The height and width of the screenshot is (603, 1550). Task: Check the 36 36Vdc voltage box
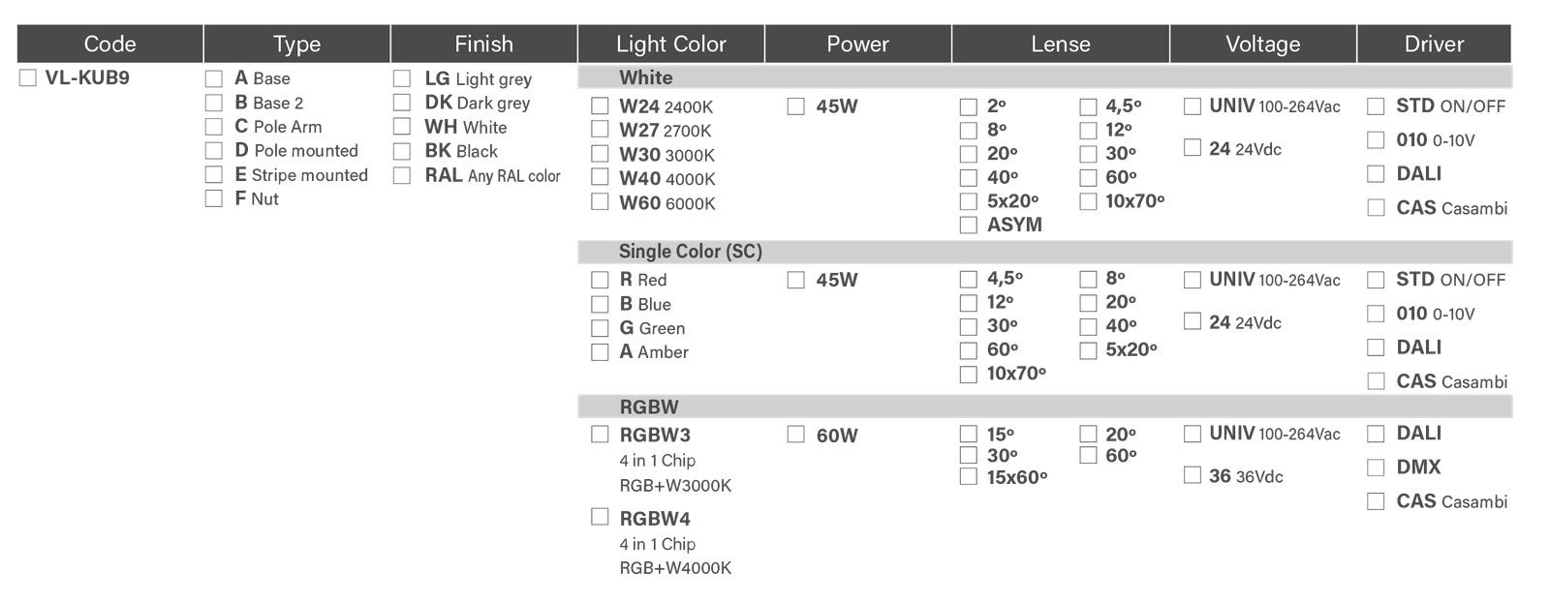click(1193, 475)
